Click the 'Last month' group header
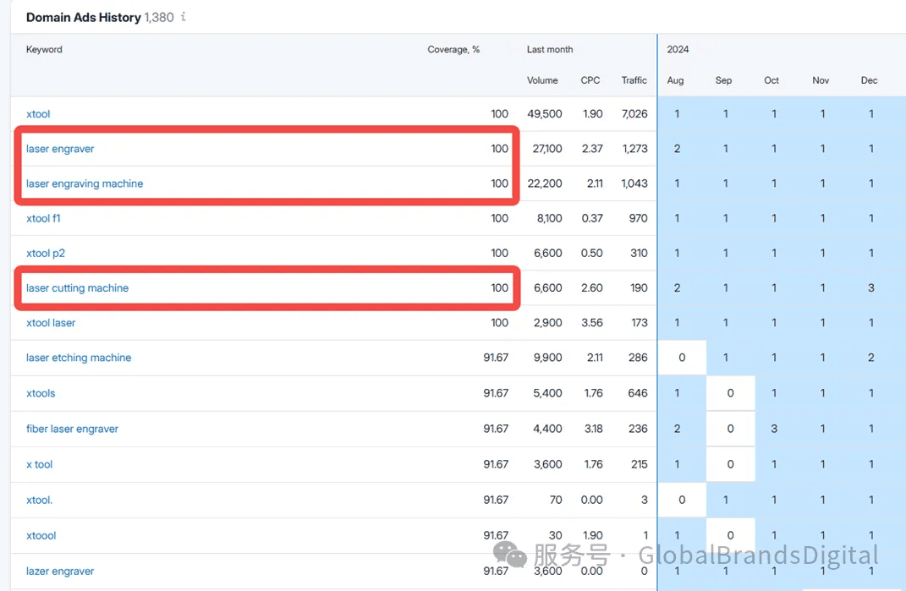906x591 pixels. click(550, 49)
